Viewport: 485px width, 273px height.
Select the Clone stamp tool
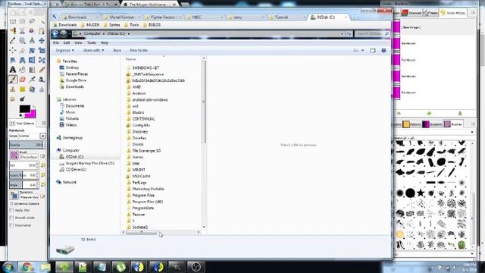[13, 89]
